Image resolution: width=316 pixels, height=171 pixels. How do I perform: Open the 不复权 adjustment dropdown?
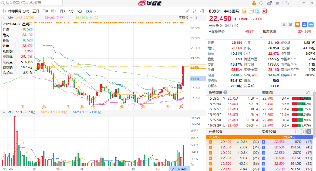pos(185,18)
